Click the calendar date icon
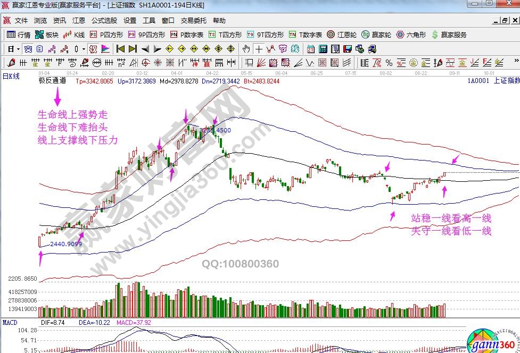This screenshot has width=520, height=353. [x=311, y=49]
